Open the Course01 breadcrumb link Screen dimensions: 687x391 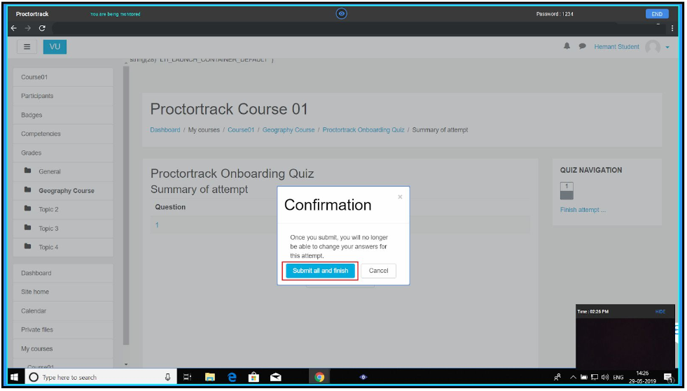241,130
